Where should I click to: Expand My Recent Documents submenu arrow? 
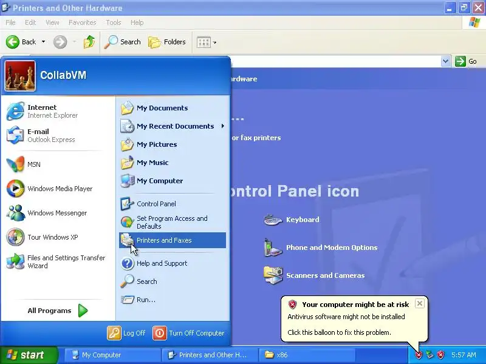click(x=223, y=126)
